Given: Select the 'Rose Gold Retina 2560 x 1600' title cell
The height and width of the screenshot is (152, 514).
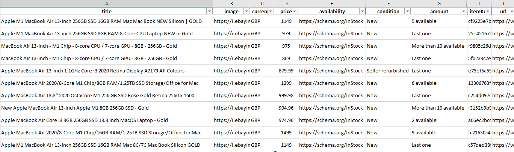Looking at the screenshot, I should coord(107,96).
